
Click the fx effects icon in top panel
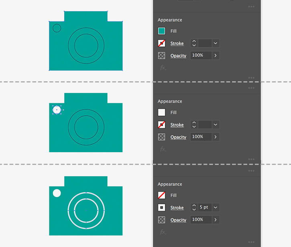(x=163, y=68)
